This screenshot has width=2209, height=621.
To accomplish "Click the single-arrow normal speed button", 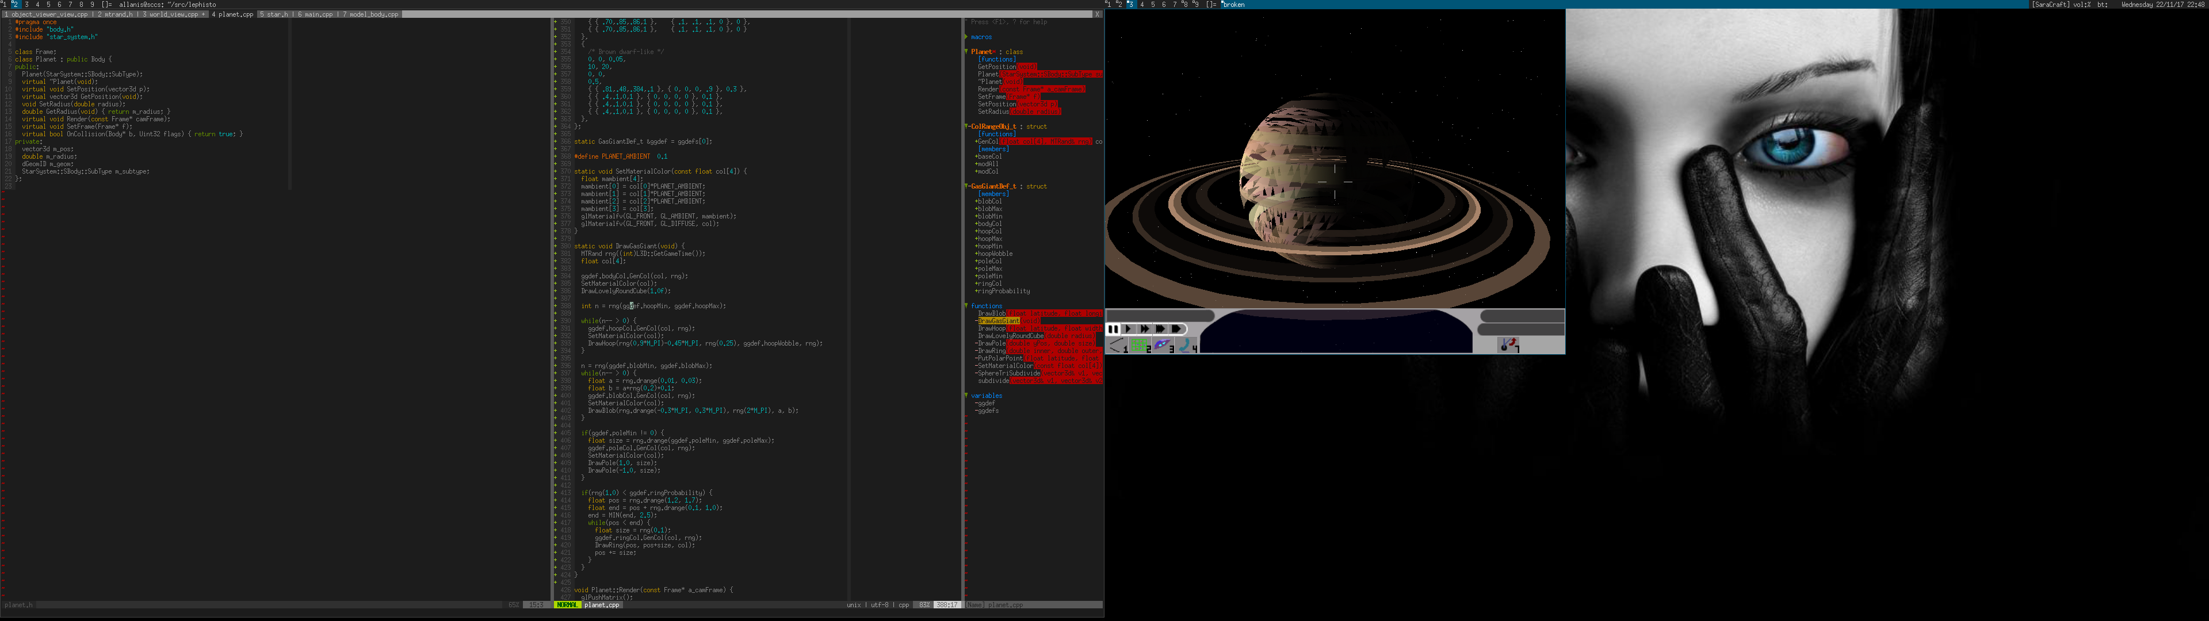I will [x=1129, y=328].
